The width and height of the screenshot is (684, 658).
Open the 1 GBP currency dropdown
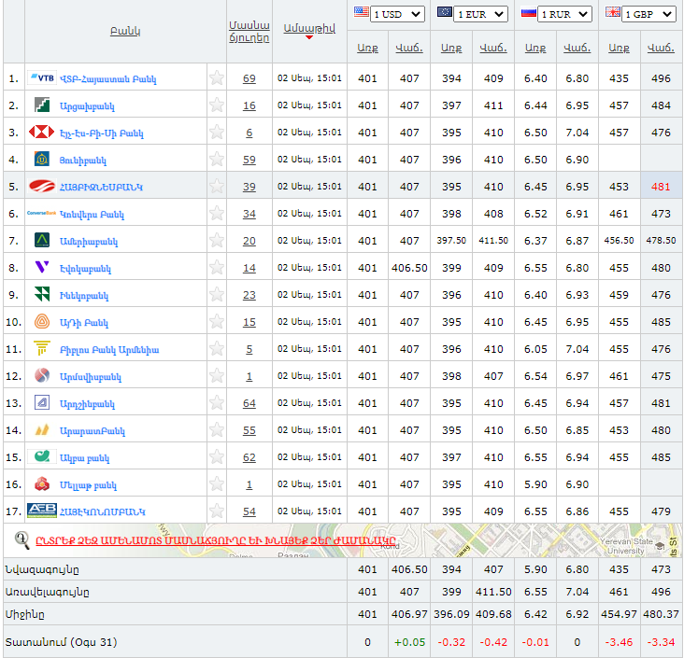tap(648, 14)
